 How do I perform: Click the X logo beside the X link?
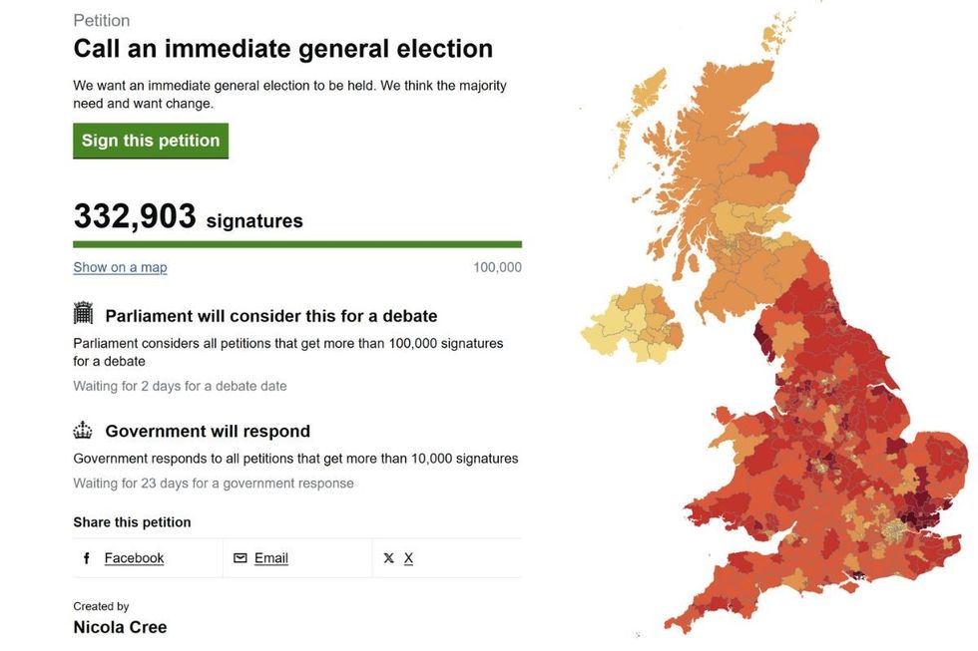click(x=388, y=558)
